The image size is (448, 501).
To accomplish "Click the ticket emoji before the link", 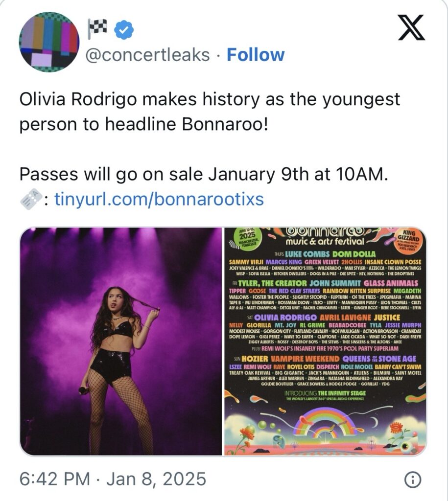I will pyautogui.click(x=30, y=199).
